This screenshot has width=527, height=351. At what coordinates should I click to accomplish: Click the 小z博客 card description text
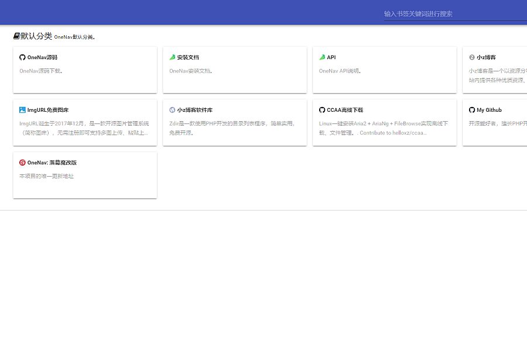tap(498, 75)
